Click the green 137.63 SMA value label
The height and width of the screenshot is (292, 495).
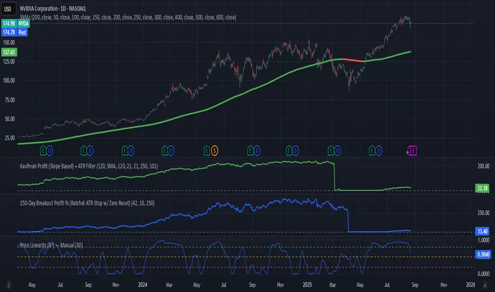[9, 52]
